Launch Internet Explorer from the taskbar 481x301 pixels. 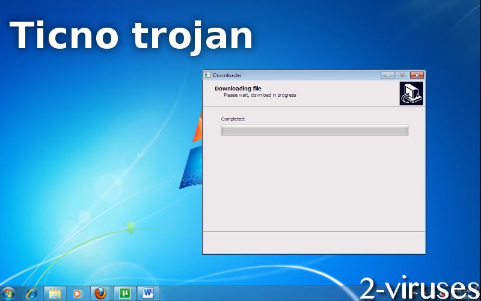pyautogui.click(x=31, y=293)
